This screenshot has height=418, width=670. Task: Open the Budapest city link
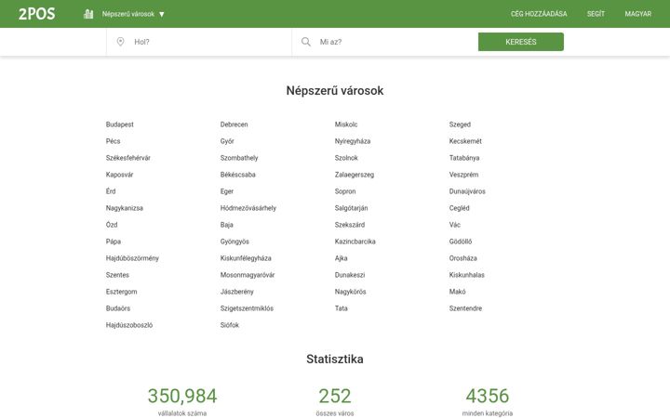click(x=120, y=124)
